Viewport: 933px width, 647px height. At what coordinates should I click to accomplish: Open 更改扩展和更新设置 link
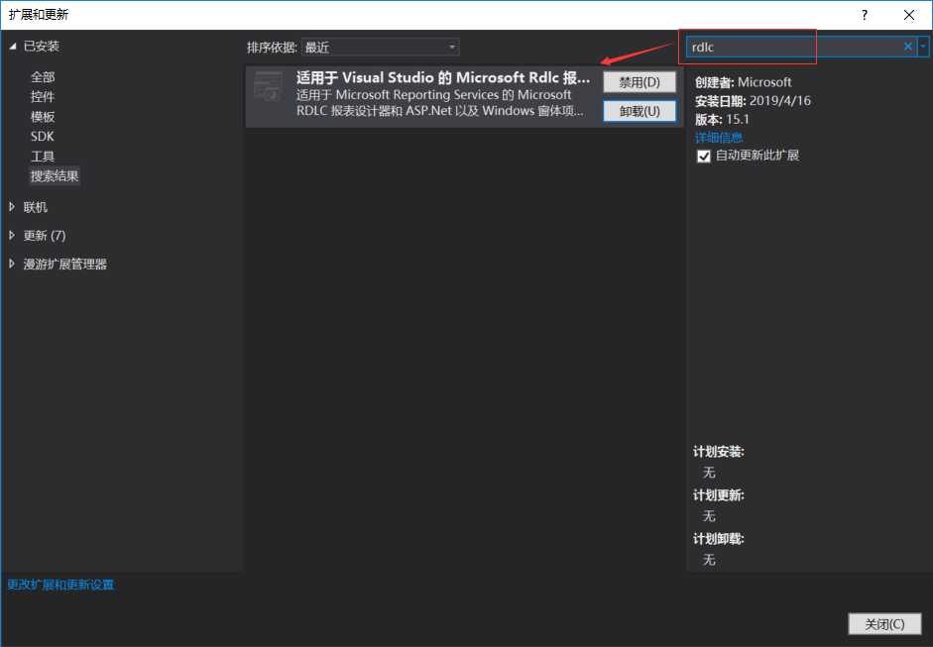[x=60, y=585]
